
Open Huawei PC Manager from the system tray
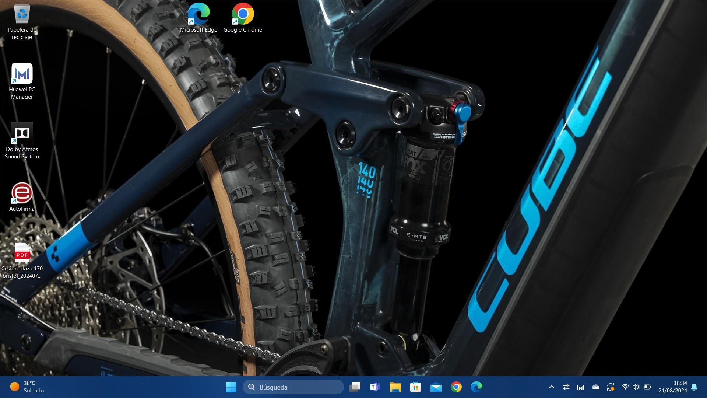(x=581, y=387)
